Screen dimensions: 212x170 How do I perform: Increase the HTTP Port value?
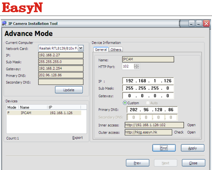pos(137,65)
